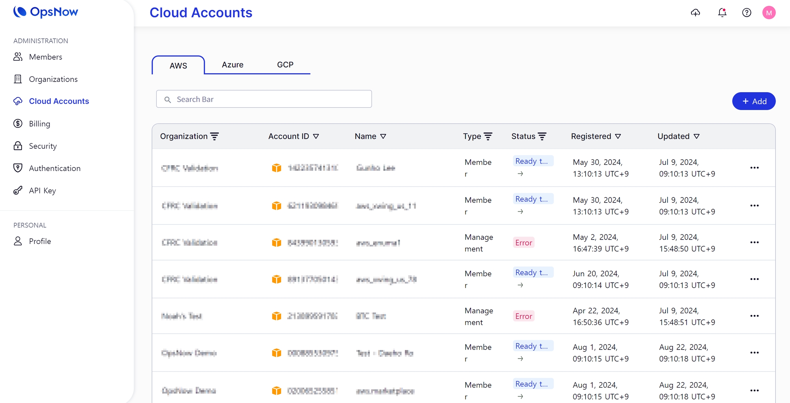Click the first row's Ready status badge
This screenshot has height=403, width=790.
point(533,161)
